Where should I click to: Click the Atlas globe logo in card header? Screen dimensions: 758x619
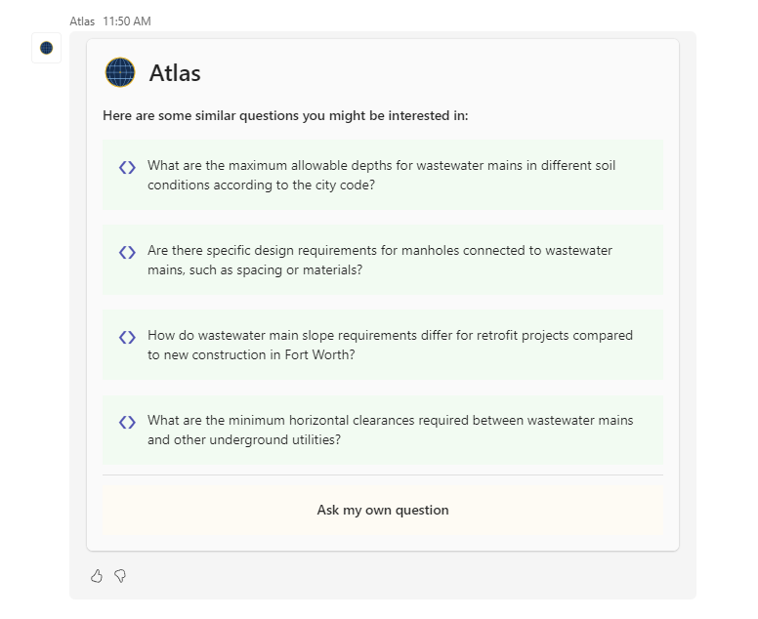pyautogui.click(x=120, y=72)
